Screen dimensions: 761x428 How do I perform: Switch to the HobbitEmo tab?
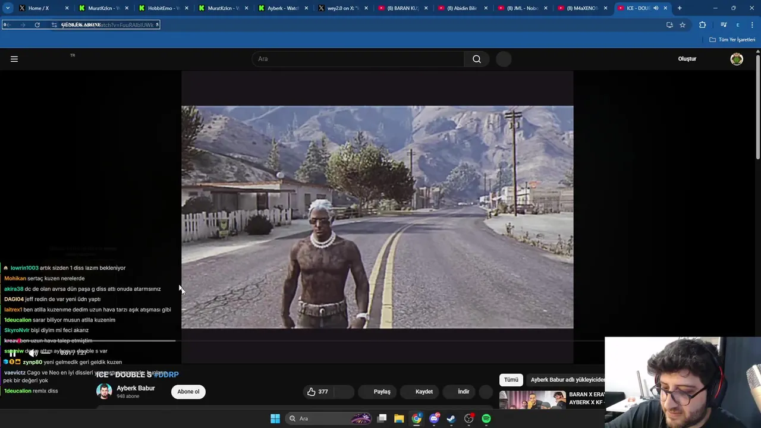[x=163, y=8]
